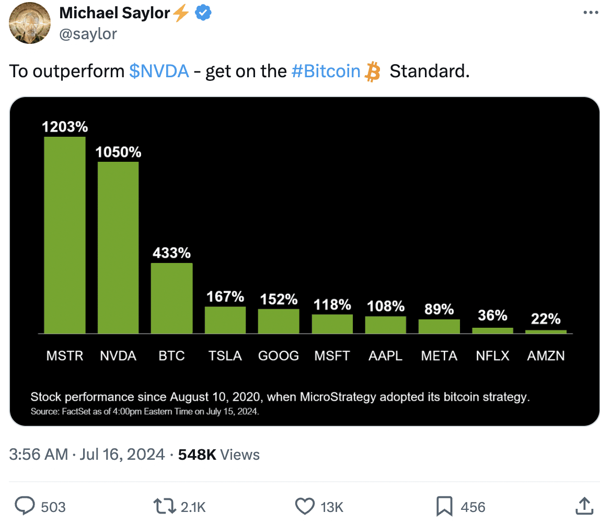
Task: Click the retweet arrows icon
Action: [x=165, y=506]
